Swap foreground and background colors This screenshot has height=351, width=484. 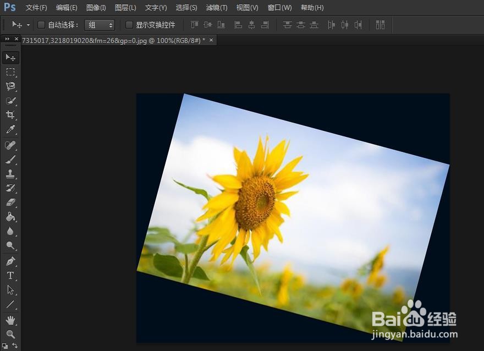click(15, 345)
